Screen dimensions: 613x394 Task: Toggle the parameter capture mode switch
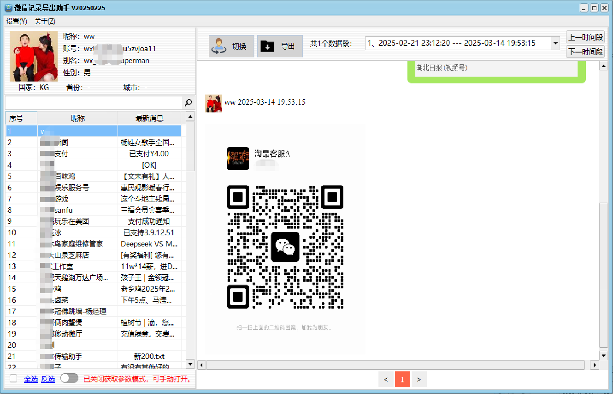(x=69, y=378)
